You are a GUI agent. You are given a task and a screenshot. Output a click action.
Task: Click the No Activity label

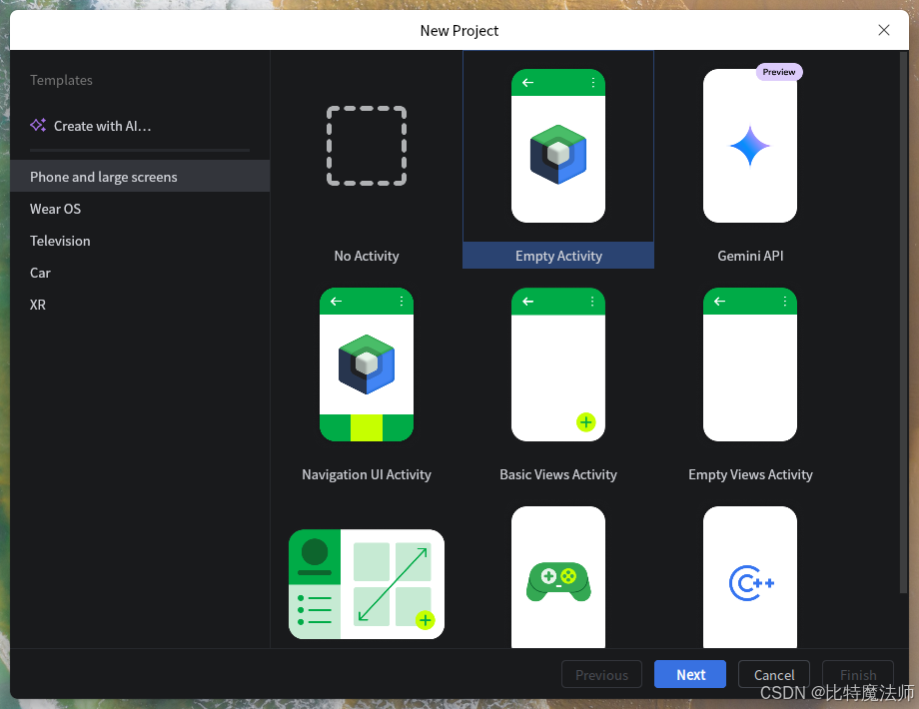point(367,256)
